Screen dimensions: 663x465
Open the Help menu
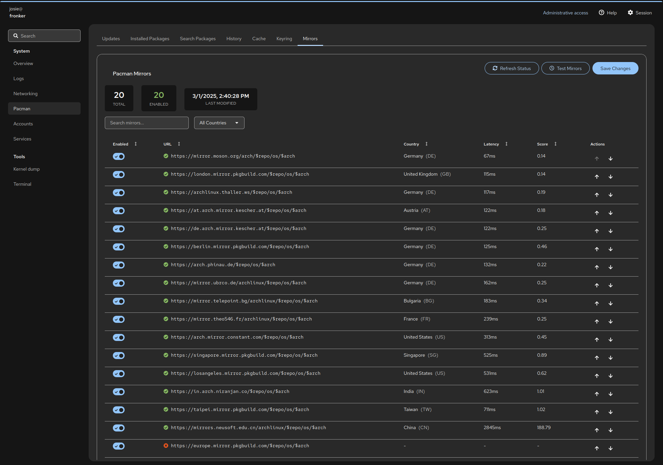point(608,13)
